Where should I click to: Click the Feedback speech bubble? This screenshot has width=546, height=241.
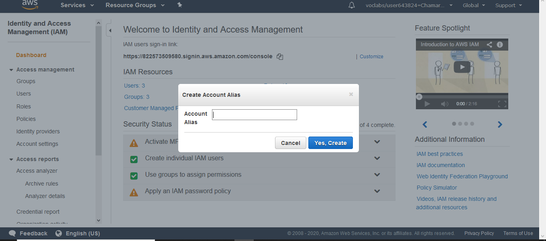pyautogui.click(x=12, y=233)
